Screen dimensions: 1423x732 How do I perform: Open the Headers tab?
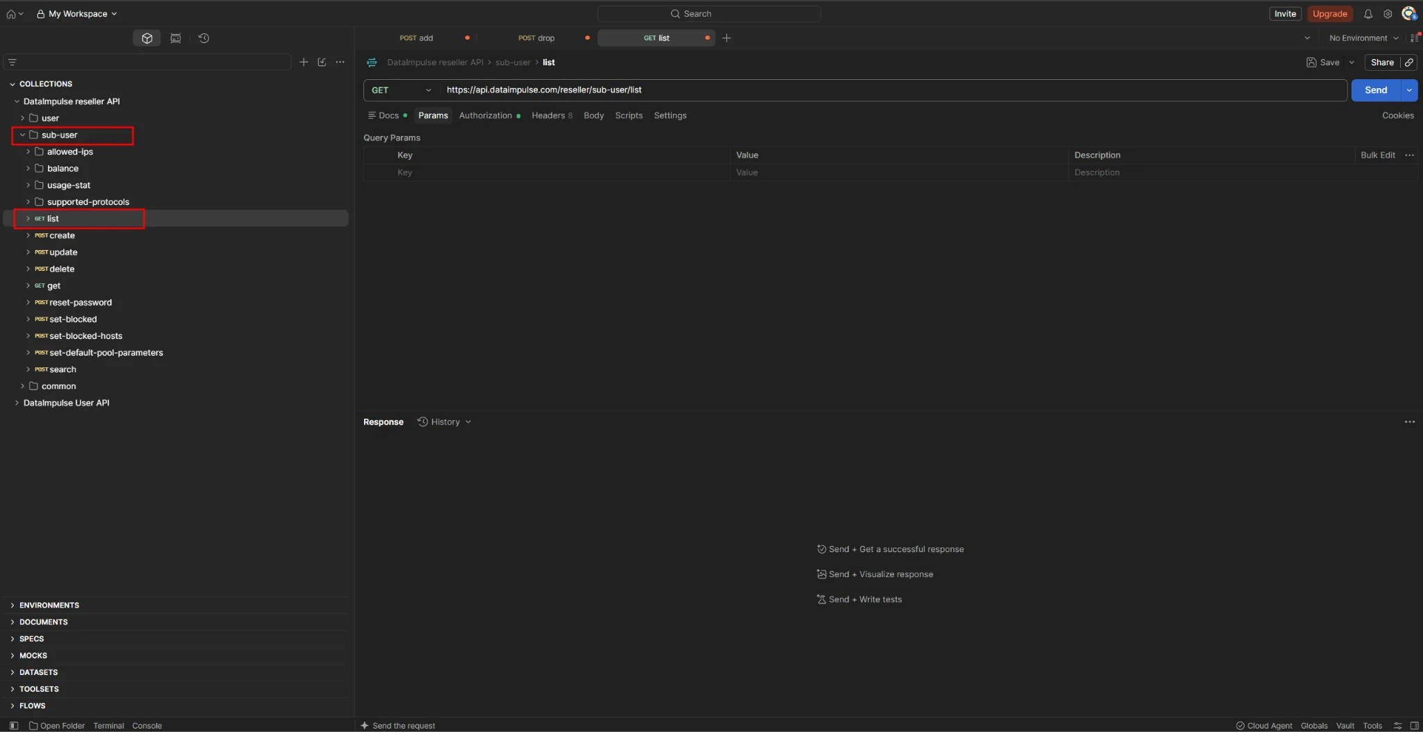tap(552, 116)
